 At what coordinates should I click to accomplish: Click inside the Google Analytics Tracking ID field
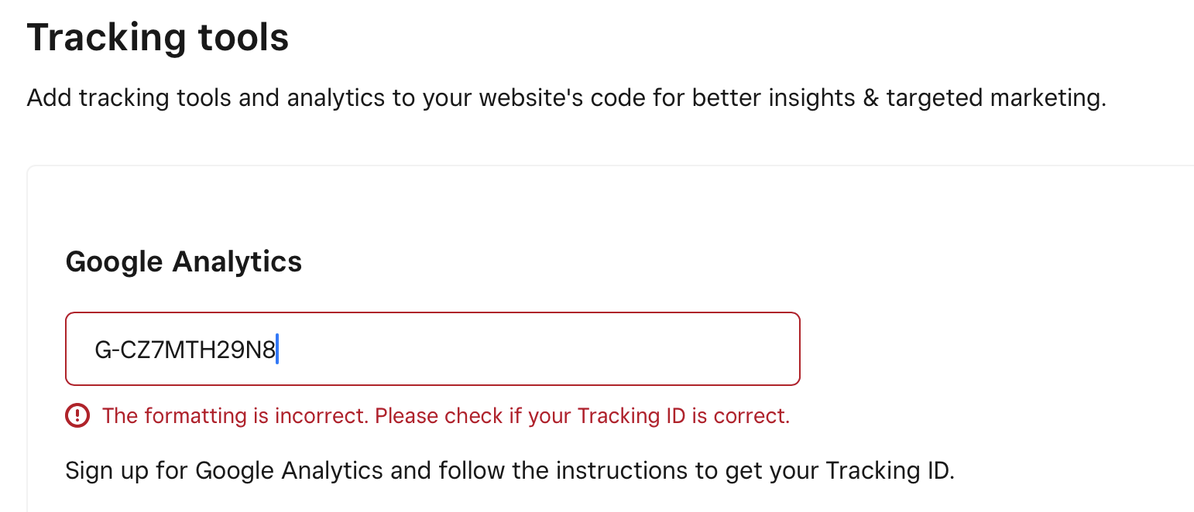click(x=433, y=349)
